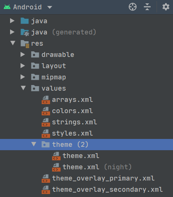Expand the java folder arrow
The height and width of the screenshot is (197, 173).
pos(12,21)
